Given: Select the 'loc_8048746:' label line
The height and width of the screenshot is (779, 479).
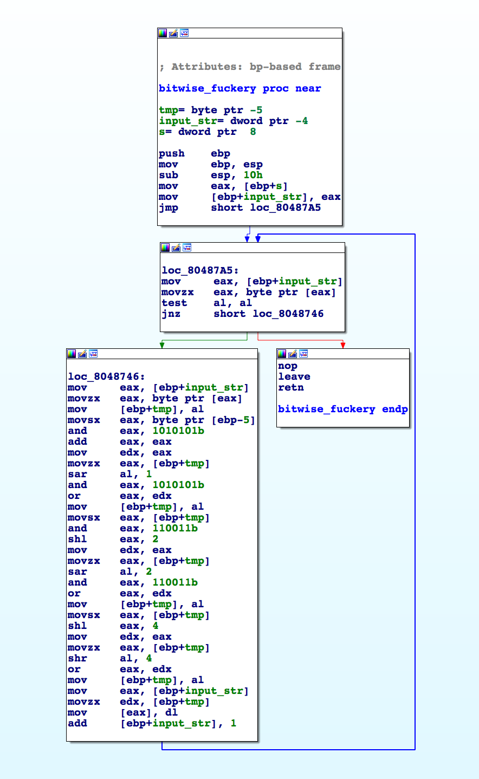Looking at the screenshot, I should point(107,376).
